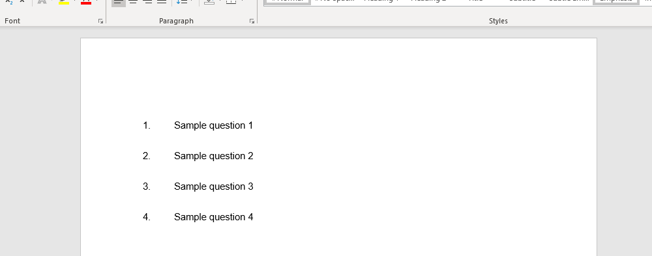This screenshot has height=256, width=652.
Task: Place cursor in 'Sample question 1'
Action: click(x=213, y=125)
